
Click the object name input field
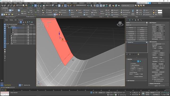136,23
